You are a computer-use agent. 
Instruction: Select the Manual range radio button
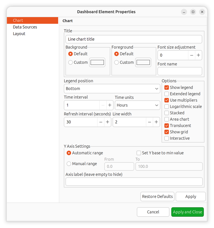click(x=69, y=164)
